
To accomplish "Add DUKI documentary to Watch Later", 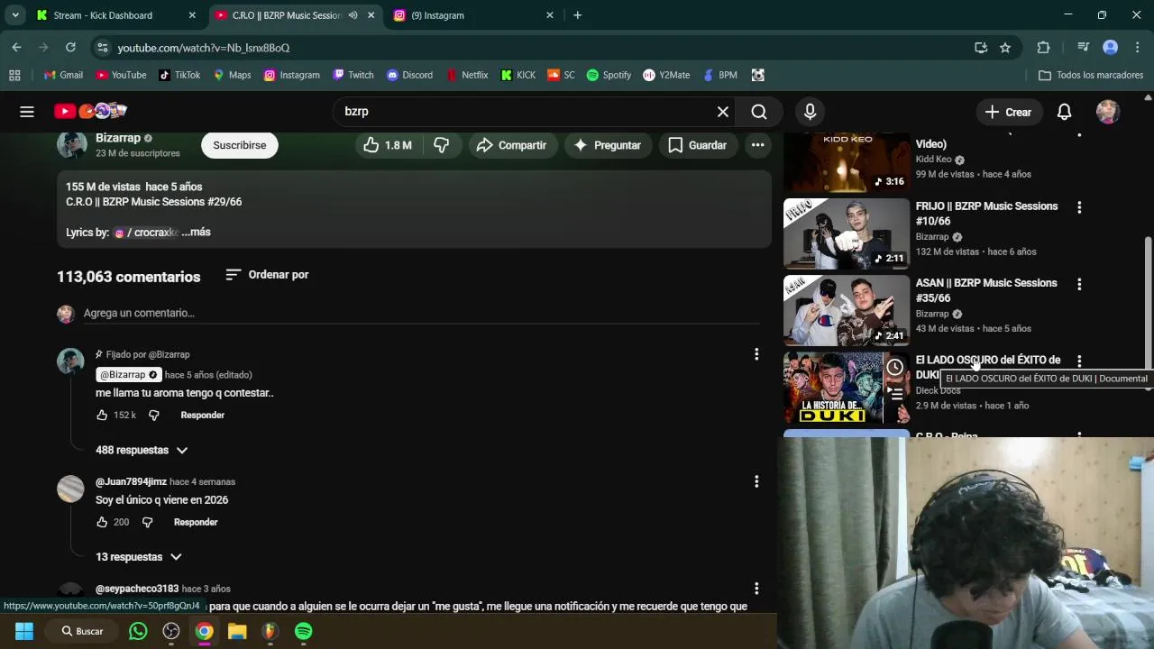I will 894,367.
